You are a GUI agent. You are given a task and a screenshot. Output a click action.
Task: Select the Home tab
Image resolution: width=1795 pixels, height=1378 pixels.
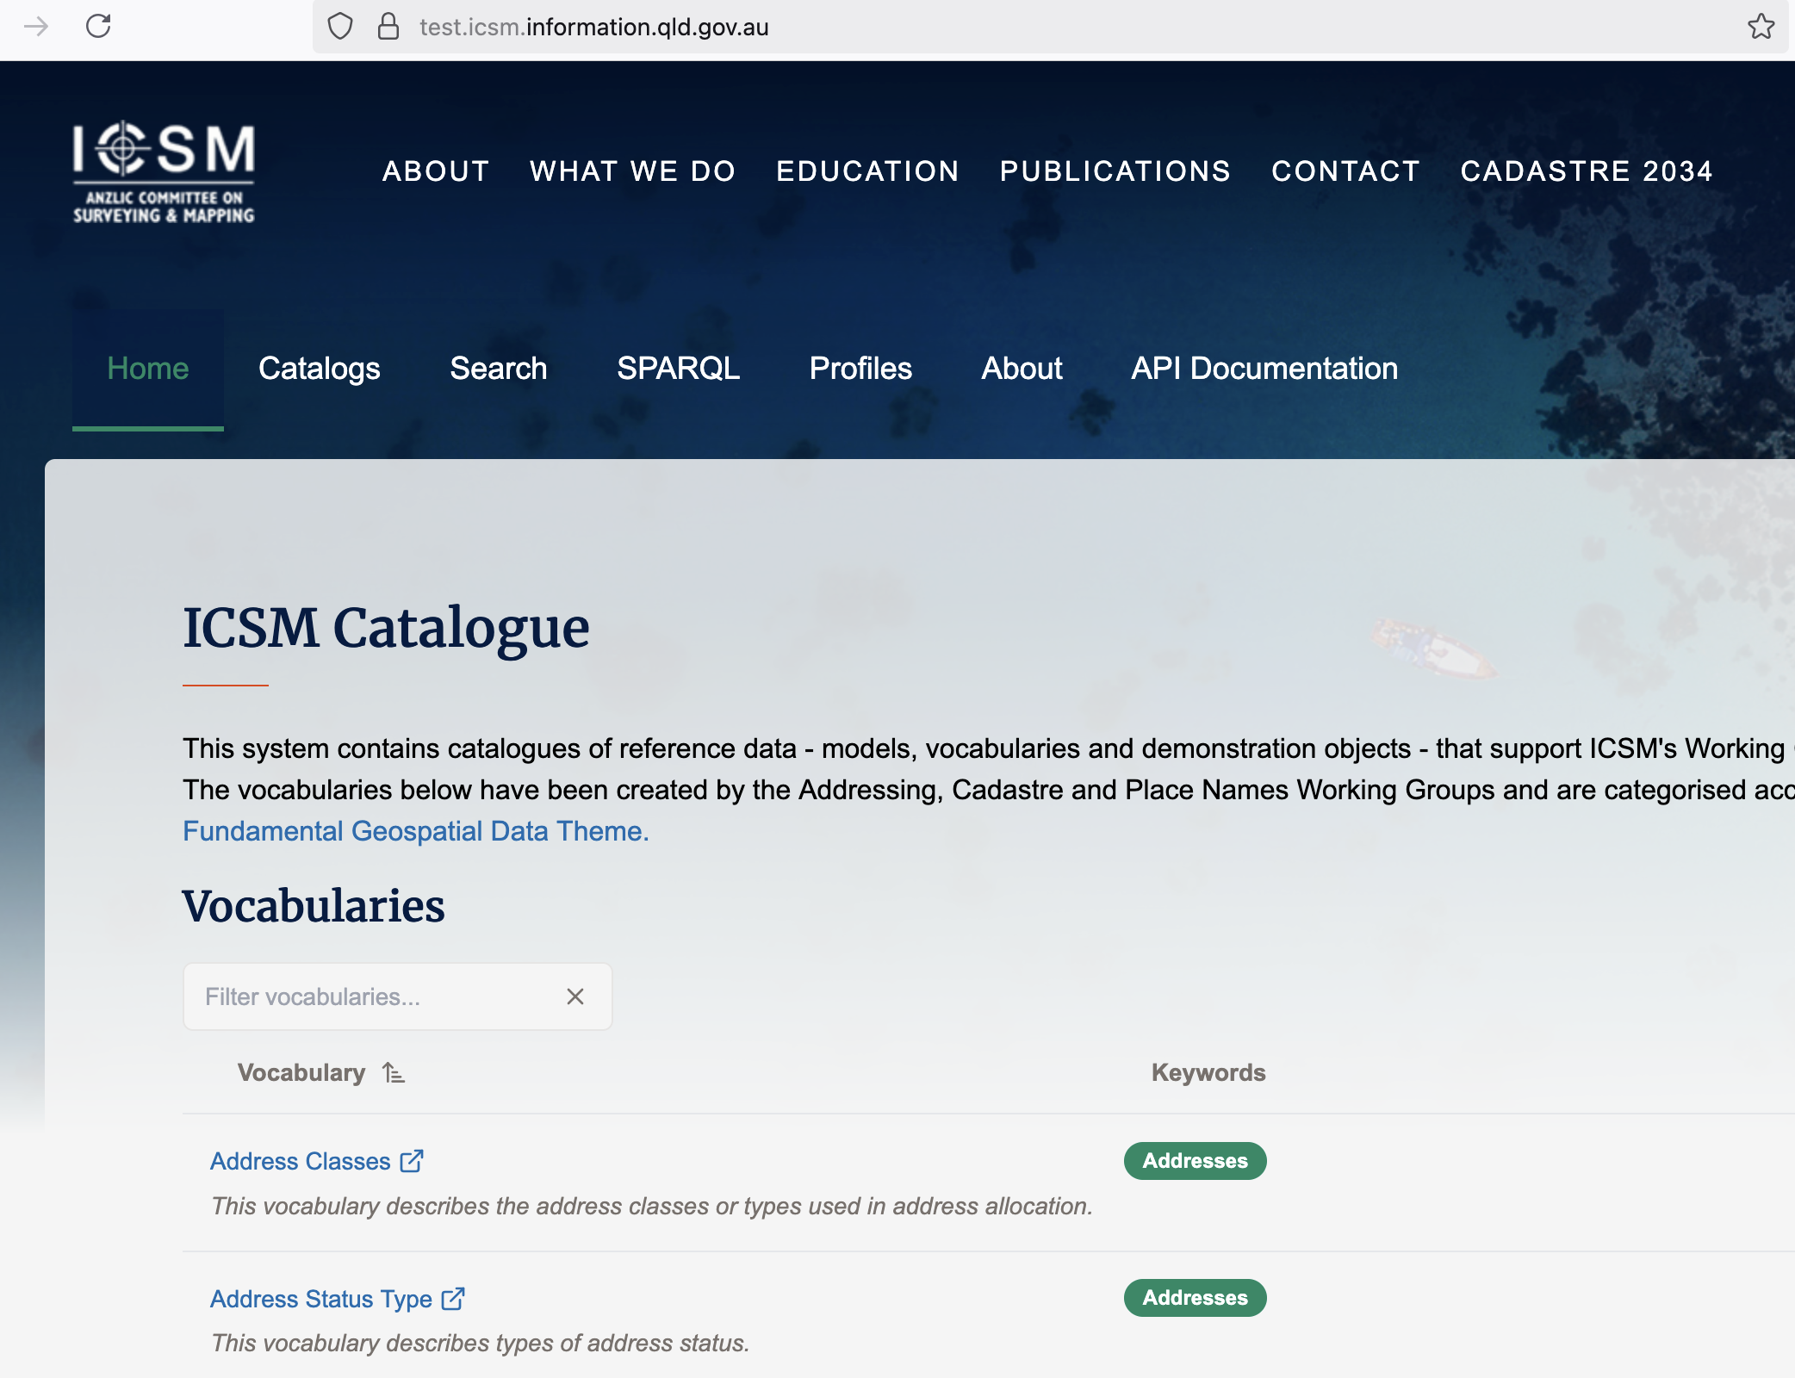click(x=148, y=369)
